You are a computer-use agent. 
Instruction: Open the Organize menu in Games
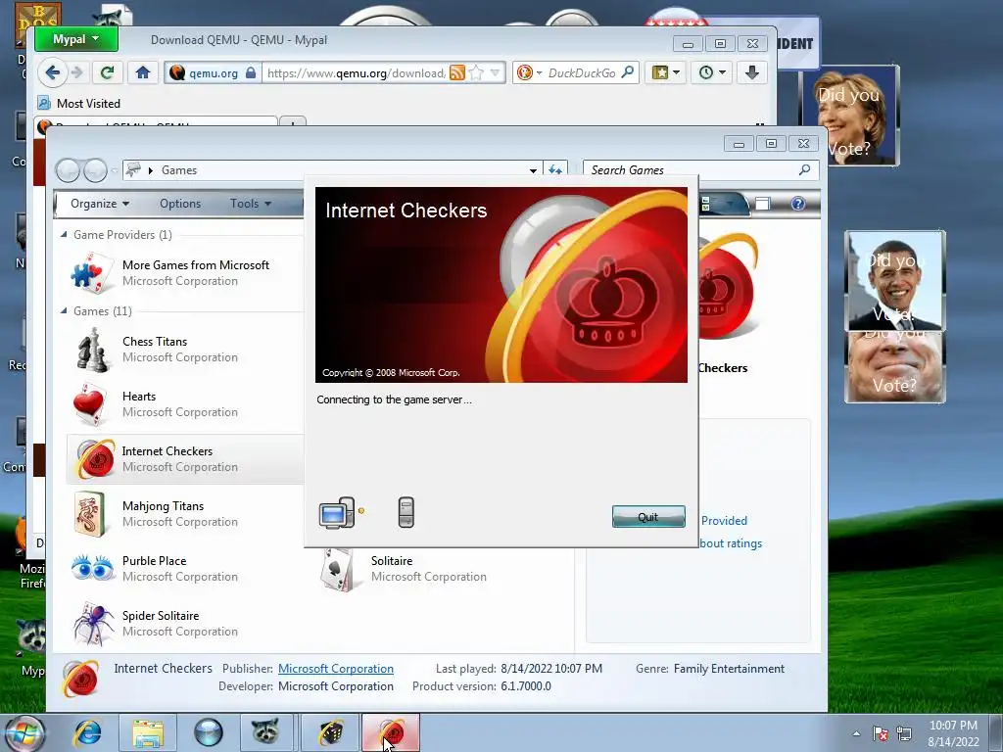coord(99,204)
